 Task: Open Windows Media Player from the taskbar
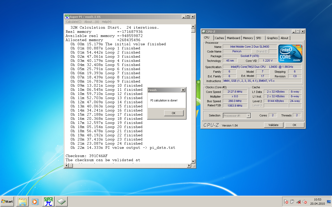point(35,201)
